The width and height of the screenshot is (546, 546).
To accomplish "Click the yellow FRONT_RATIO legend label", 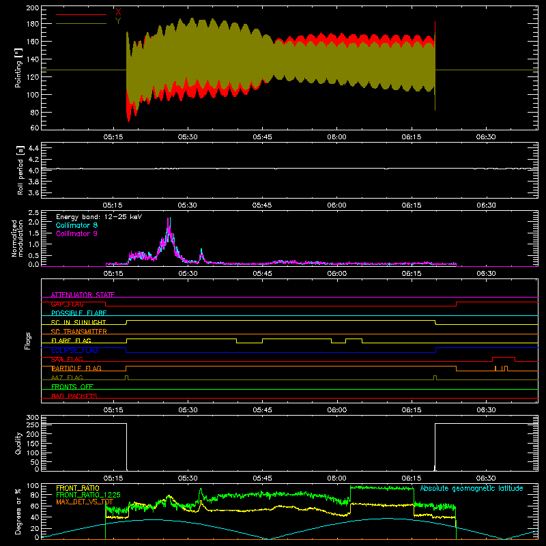I will click(x=78, y=488).
